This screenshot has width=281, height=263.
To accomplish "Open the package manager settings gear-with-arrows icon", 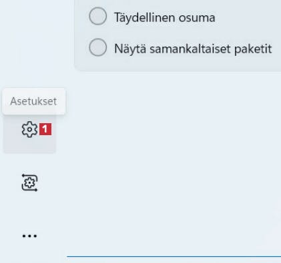I will (x=29, y=182).
